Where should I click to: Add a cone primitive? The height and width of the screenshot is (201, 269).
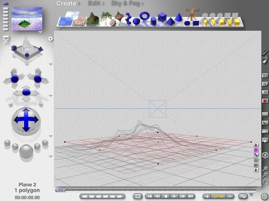coord(179,17)
